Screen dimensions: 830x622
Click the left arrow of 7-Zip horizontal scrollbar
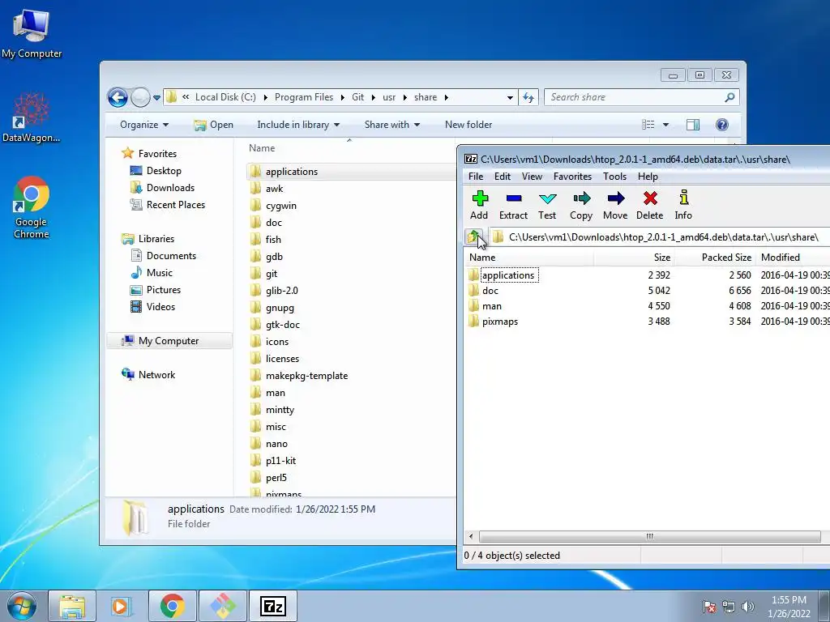[x=471, y=536]
